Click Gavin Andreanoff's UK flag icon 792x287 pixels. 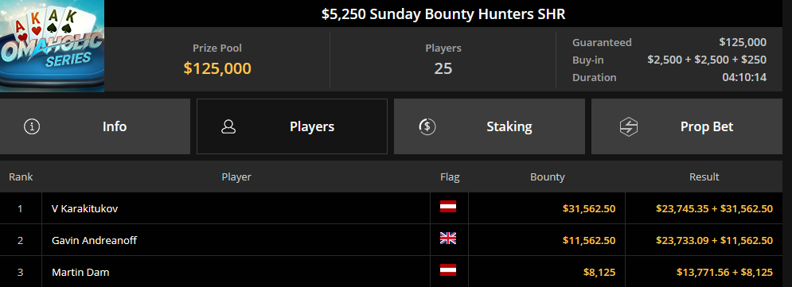click(x=448, y=238)
